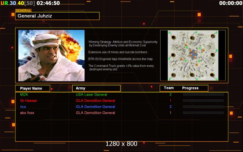Click abo foss's GLA Demolition General entry
243x152 pixels.
coord(95,113)
